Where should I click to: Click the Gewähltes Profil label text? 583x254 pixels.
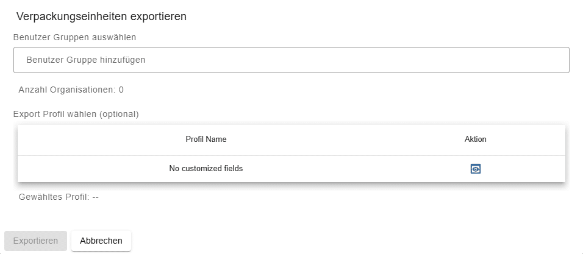coord(54,197)
